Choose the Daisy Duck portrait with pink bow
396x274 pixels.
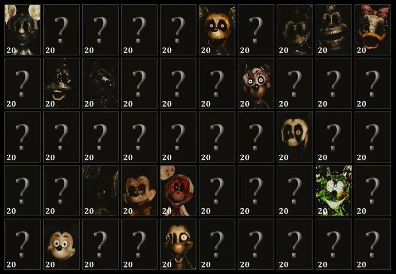[x=373, y=30]
